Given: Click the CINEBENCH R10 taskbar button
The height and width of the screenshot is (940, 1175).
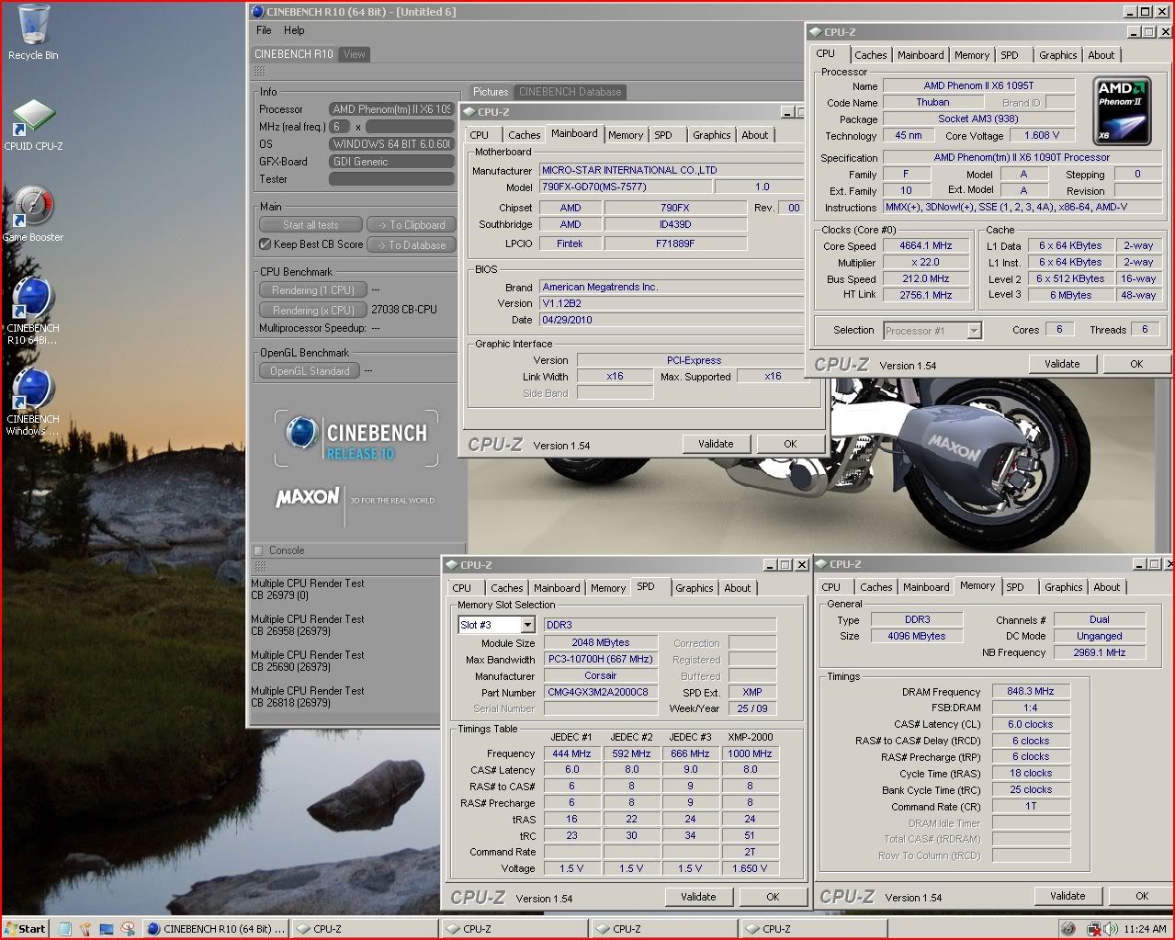Looking at the screenshot, I should [217, 929].
